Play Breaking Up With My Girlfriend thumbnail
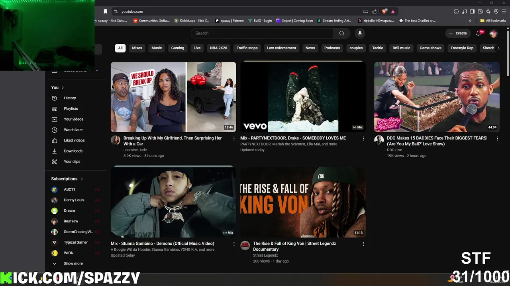Viewport: 510px width, 286px height. tap(173, 97)
